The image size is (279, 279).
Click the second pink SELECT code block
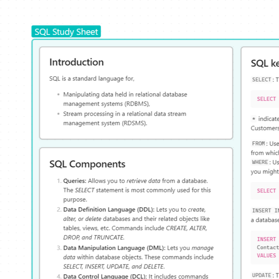tap(266, 191)
